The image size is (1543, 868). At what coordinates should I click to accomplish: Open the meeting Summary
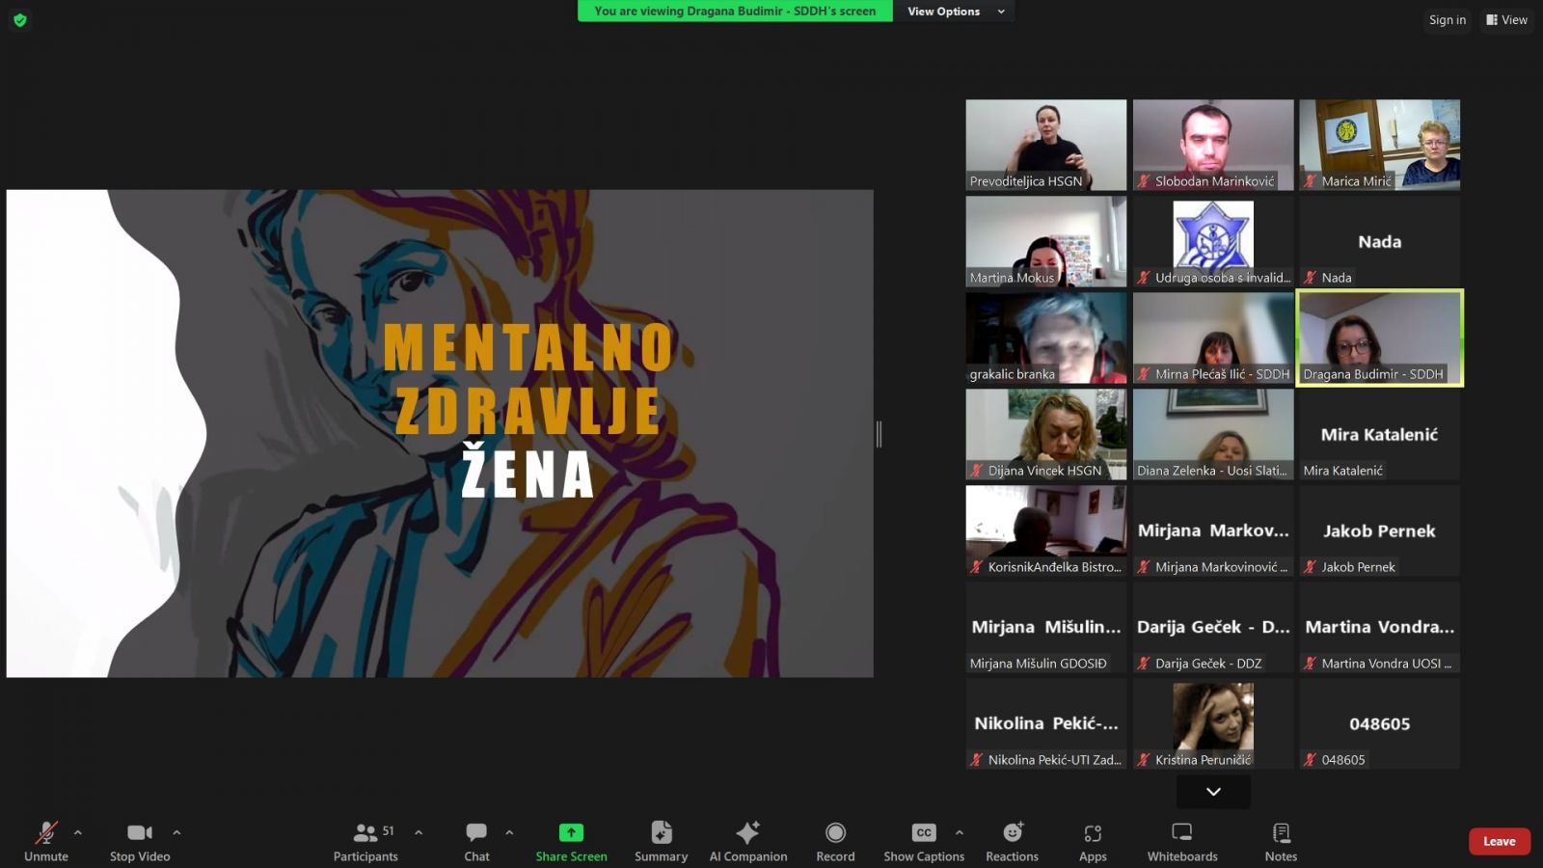pyautogui.click(x=661, y=841)
